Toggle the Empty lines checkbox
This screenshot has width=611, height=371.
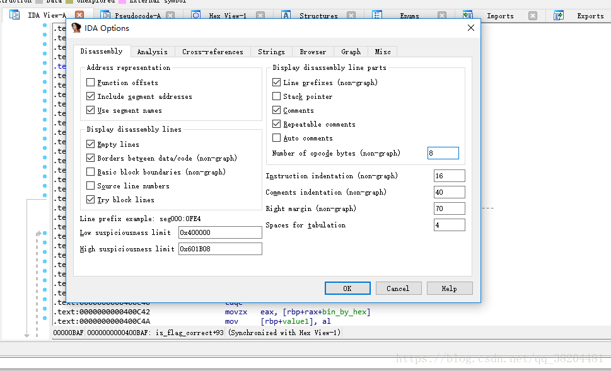(90, 144)
